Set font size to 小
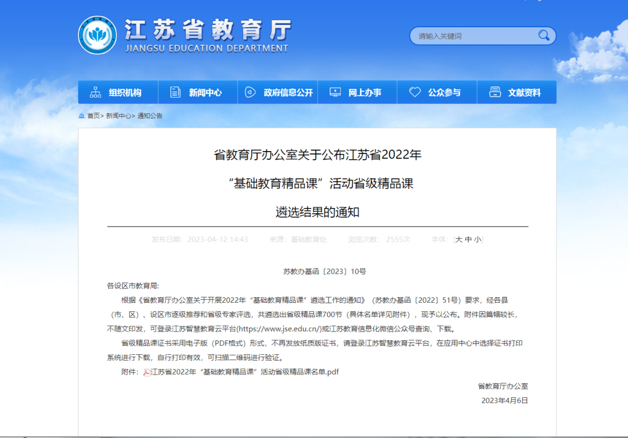The image size is (628, 438). click(x=477, y=239)
